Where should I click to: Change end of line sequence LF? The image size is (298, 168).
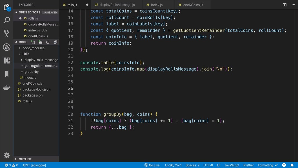point(219,165)
